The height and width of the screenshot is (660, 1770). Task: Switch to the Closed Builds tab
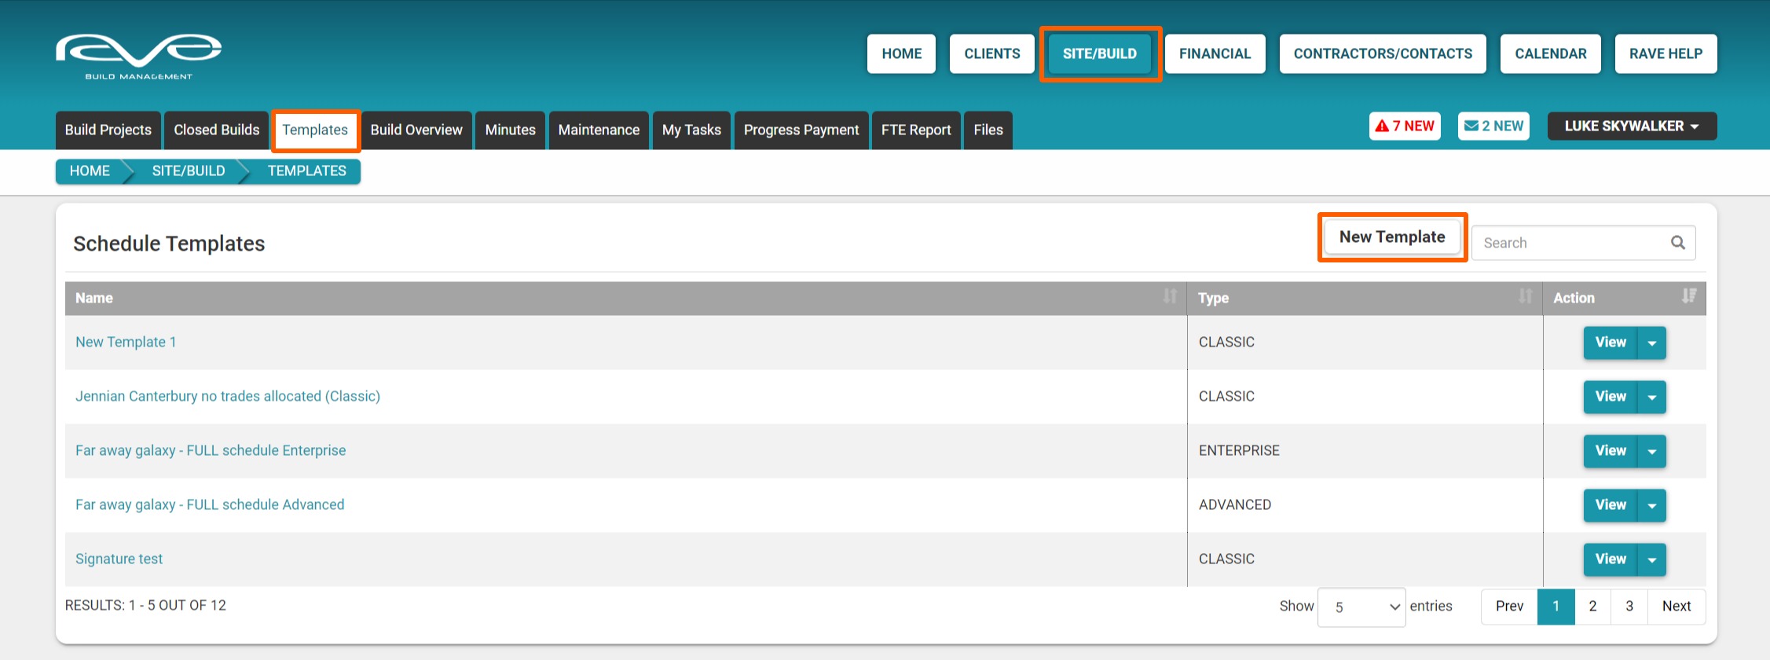[x=217, y=130]
